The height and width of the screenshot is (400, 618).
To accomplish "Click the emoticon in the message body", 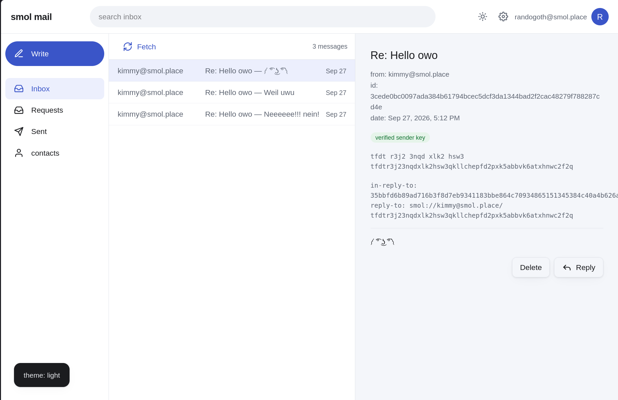I will pos(383,242).
